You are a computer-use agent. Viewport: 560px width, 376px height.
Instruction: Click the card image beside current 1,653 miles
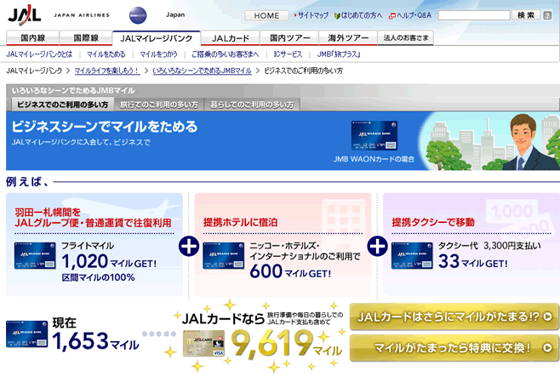26,333
